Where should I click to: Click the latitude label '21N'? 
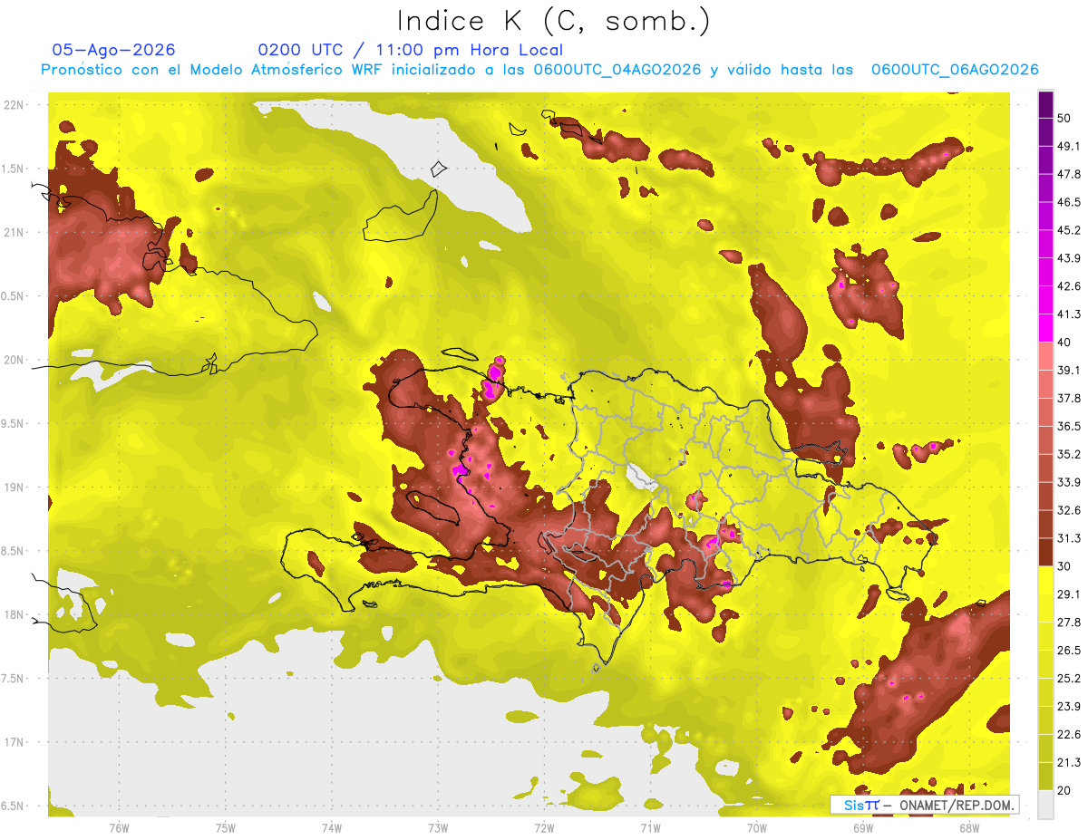coord(15,232)
